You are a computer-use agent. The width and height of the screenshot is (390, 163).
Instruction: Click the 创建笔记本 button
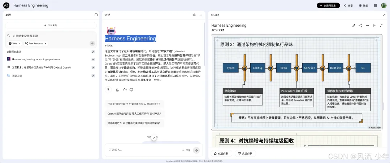click(x=328, y=5)
